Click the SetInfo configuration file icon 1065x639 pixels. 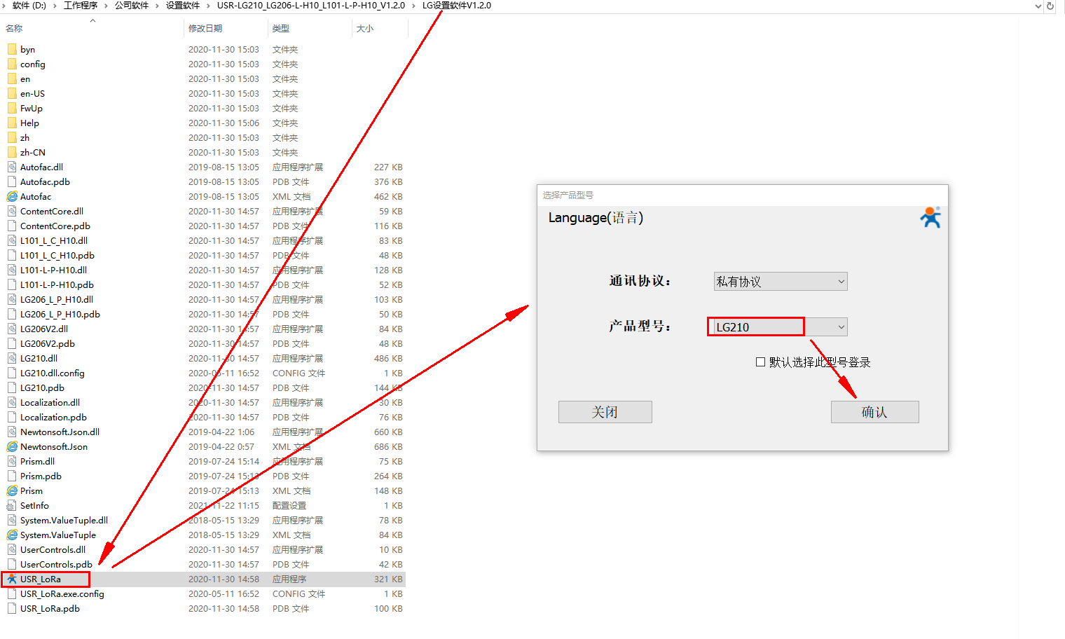tap(12, 506)
